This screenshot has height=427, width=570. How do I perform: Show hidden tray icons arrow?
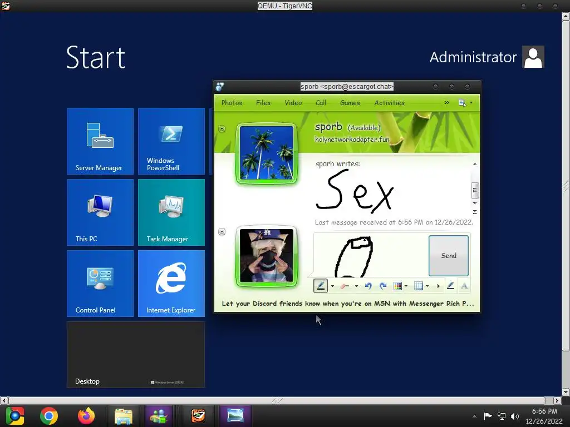(x=474, y=416)
